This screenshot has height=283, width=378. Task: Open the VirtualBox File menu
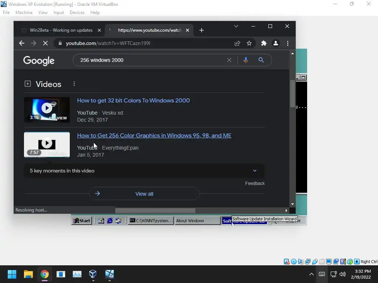(6, 13)
